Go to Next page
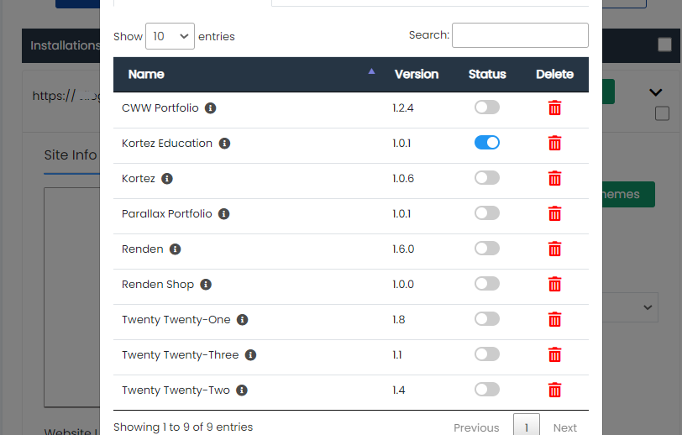682x435 pixels. 565,428
